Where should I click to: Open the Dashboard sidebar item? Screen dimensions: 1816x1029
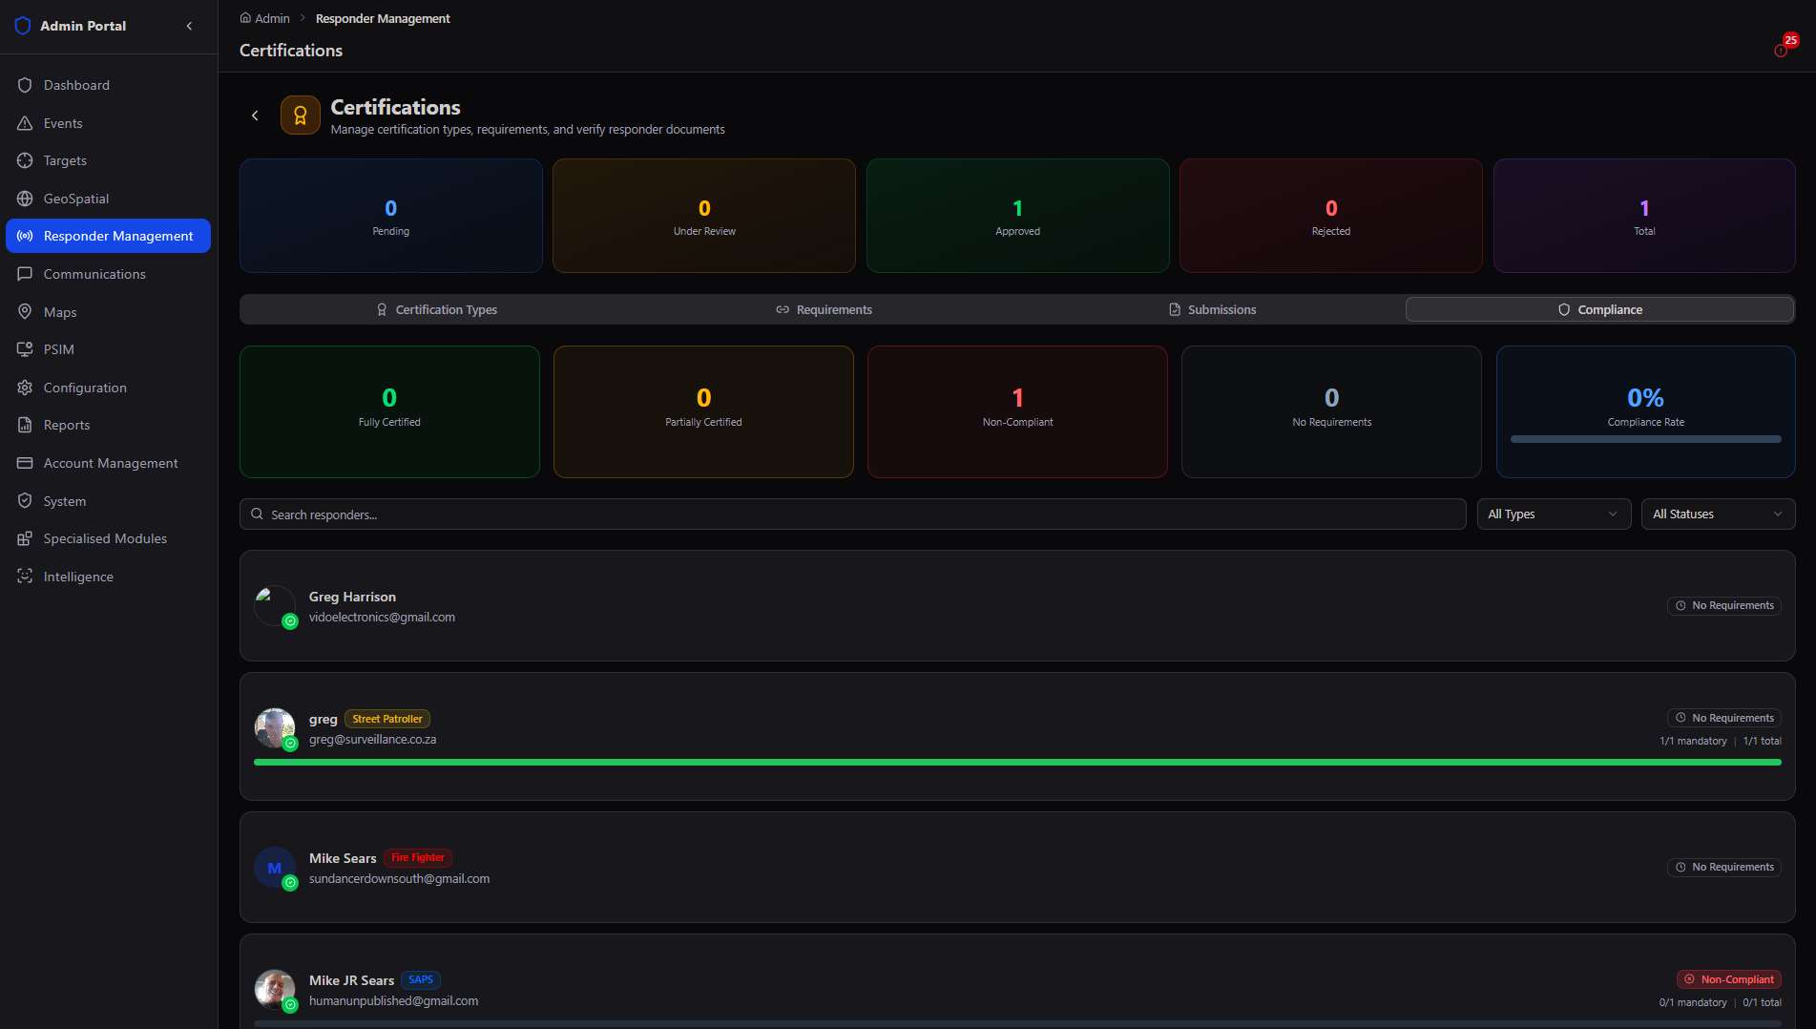pyautogui.click(x=108, y=85)
